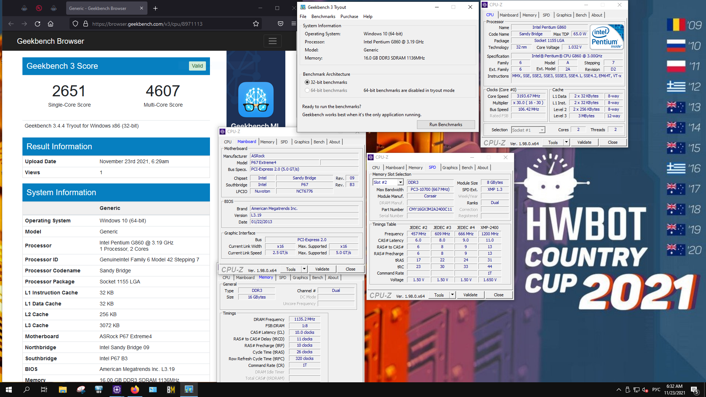
Task: Click the single-core score 2651
Action: coord(69,91)
